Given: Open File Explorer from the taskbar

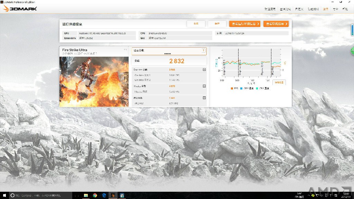Looking at the screenshot, I should pyautogui.click(x=86, y=196).
